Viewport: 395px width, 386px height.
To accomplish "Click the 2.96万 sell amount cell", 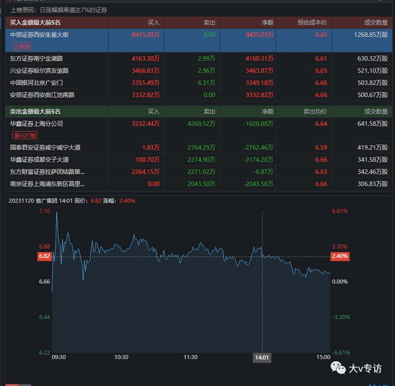I will (x=207, y=71).
